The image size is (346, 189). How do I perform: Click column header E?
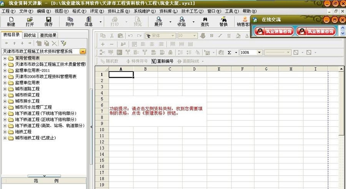click(x=219, y=69)
